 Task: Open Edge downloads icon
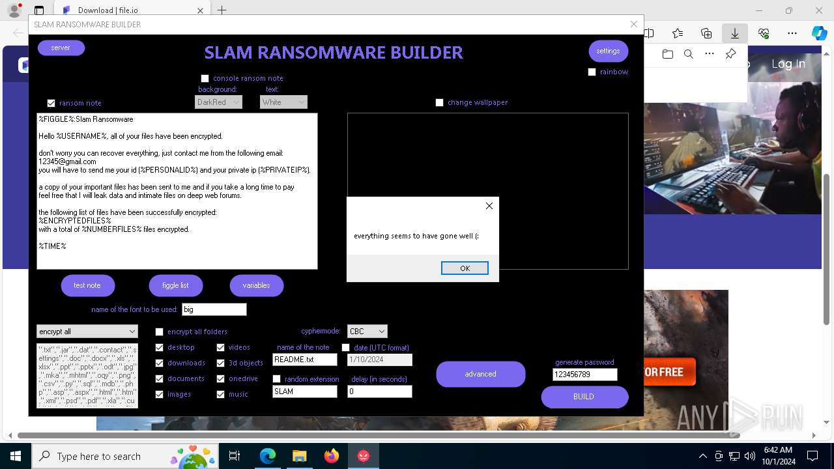coord(735,33)
